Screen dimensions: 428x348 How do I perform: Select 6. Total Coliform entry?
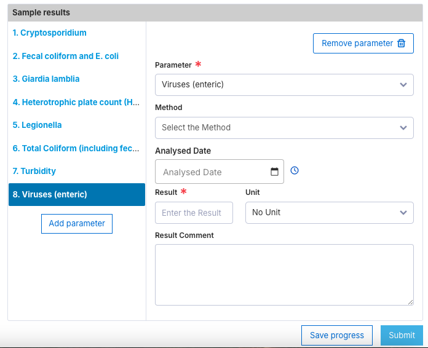[x=76, y=148]
